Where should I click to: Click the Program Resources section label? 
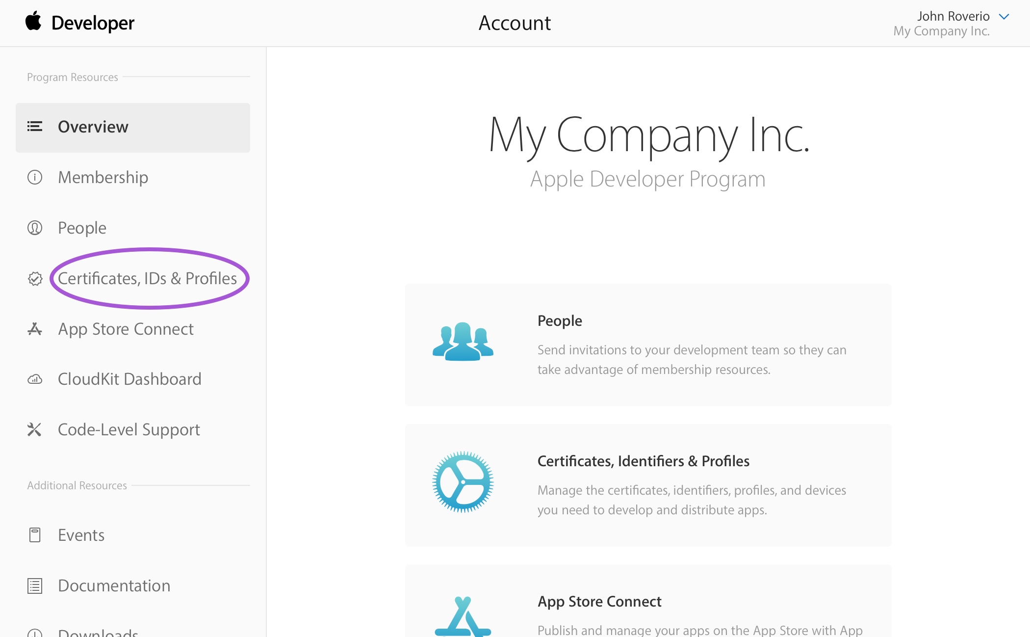72,77
